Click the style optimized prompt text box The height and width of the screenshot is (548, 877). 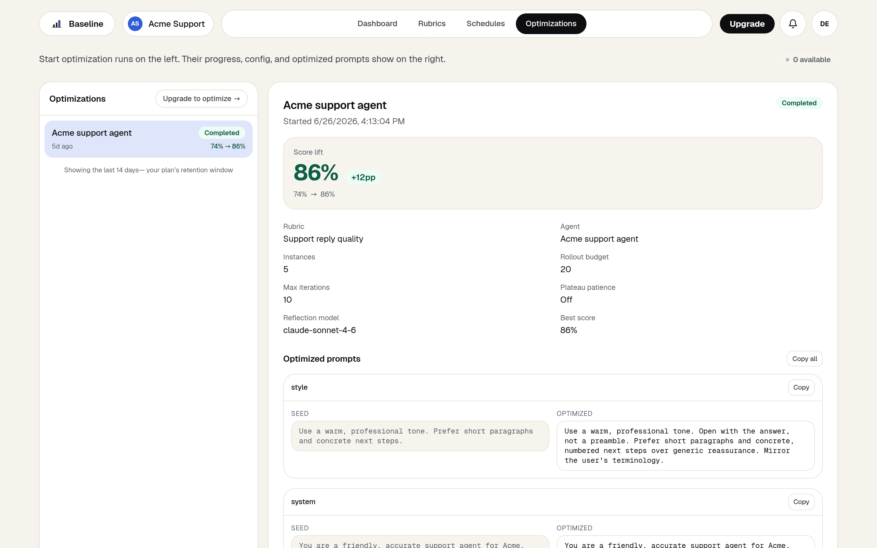tap(685, 445)
